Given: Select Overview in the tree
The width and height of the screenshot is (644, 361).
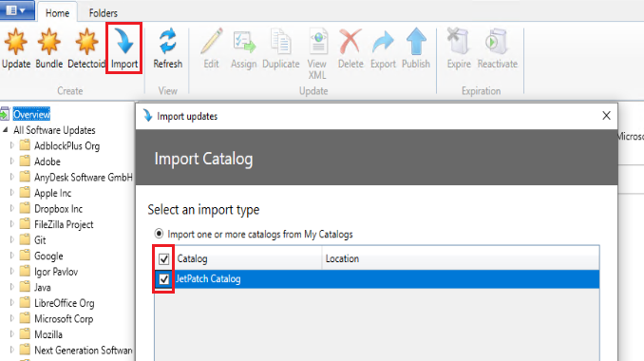Looking at the screenshot, I should point(31,114).
